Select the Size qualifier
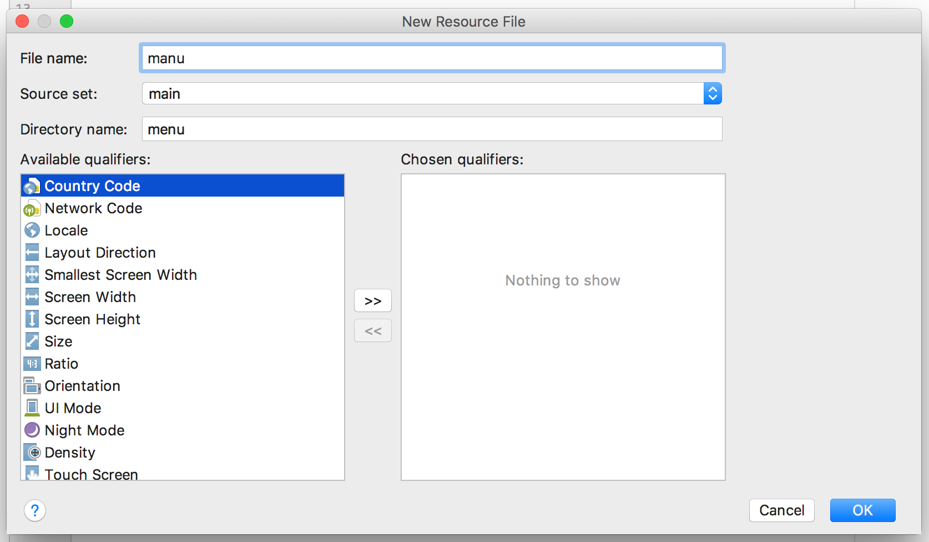Viewport: 929px width, 542px height. [58, 342]
